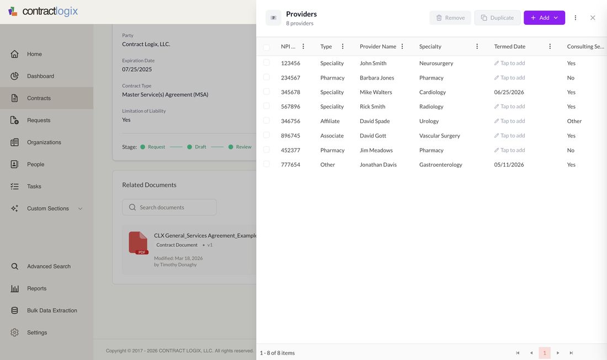Click NPI 123456 cell
Viewport: 607px width, 360px height.
tap(291, 63)
